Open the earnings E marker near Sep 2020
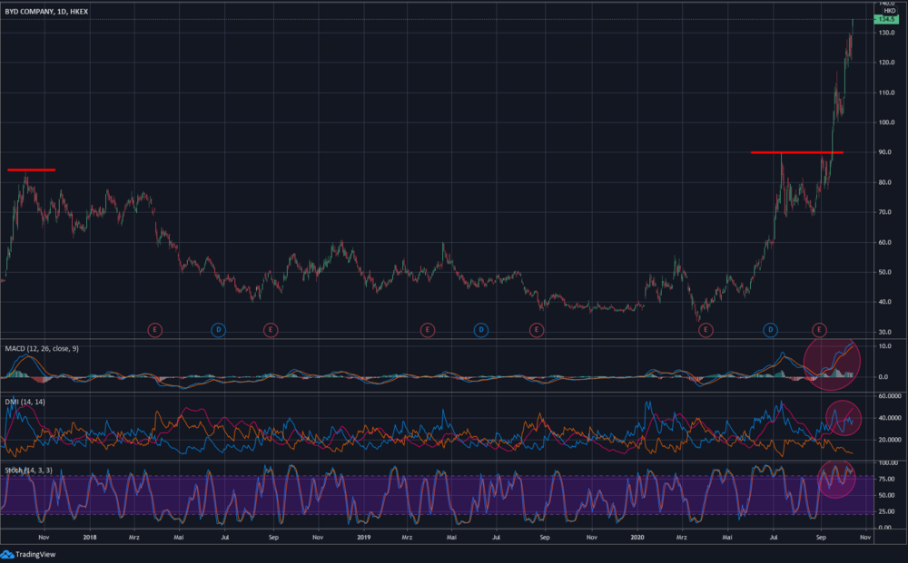 (819, 330)
